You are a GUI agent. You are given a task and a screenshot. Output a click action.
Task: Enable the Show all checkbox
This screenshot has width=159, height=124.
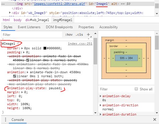(x=136, y=89)
